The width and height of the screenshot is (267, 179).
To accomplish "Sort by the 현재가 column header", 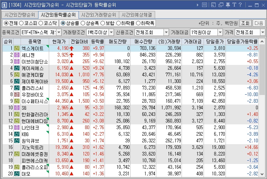I will (59, 41).
